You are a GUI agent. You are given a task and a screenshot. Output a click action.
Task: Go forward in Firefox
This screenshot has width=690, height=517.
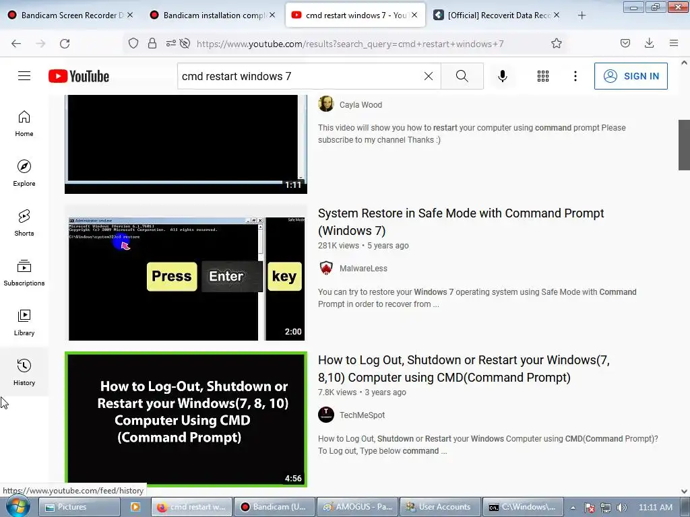pyautogui.click(x=40, y=44)
